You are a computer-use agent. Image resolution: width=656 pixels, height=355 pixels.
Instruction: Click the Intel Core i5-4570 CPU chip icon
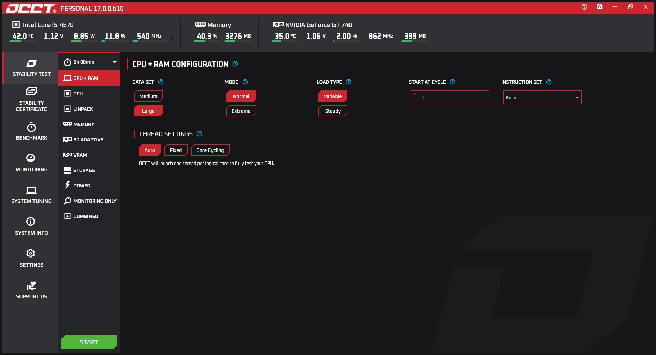coord(16,25)
